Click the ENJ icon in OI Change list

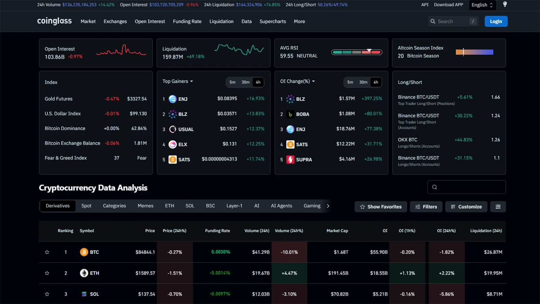290,129
